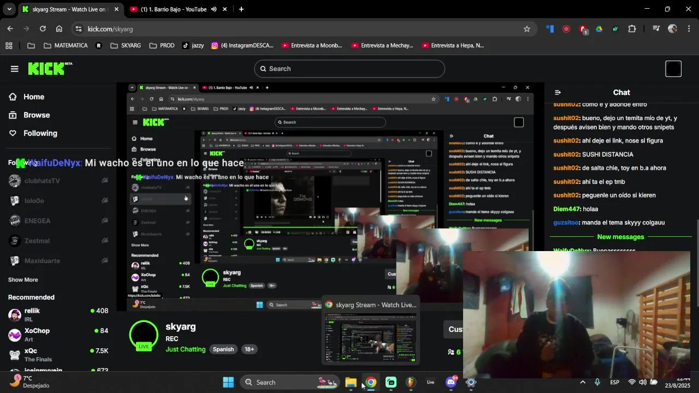Viewport: 699px width, 393px height.
Task: Open the Extensions puzzle-piece menu
Action: click(632, 29)
